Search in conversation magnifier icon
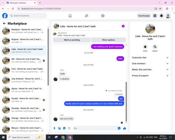175x140 pixels. pos(155,47)
